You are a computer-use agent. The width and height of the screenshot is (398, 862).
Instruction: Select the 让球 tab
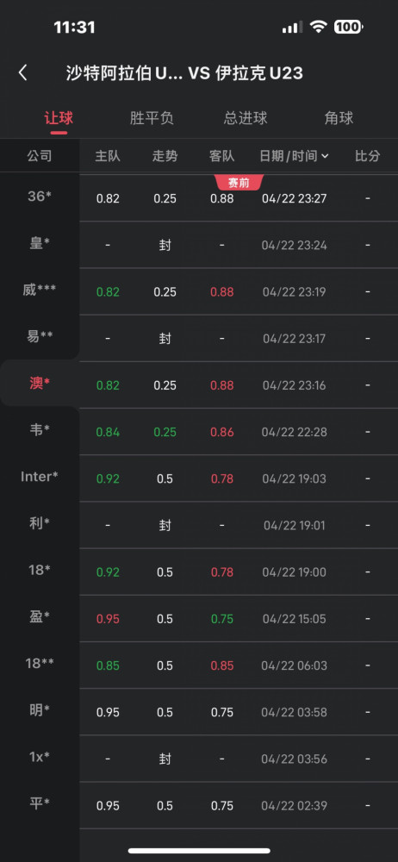point(59,118)
